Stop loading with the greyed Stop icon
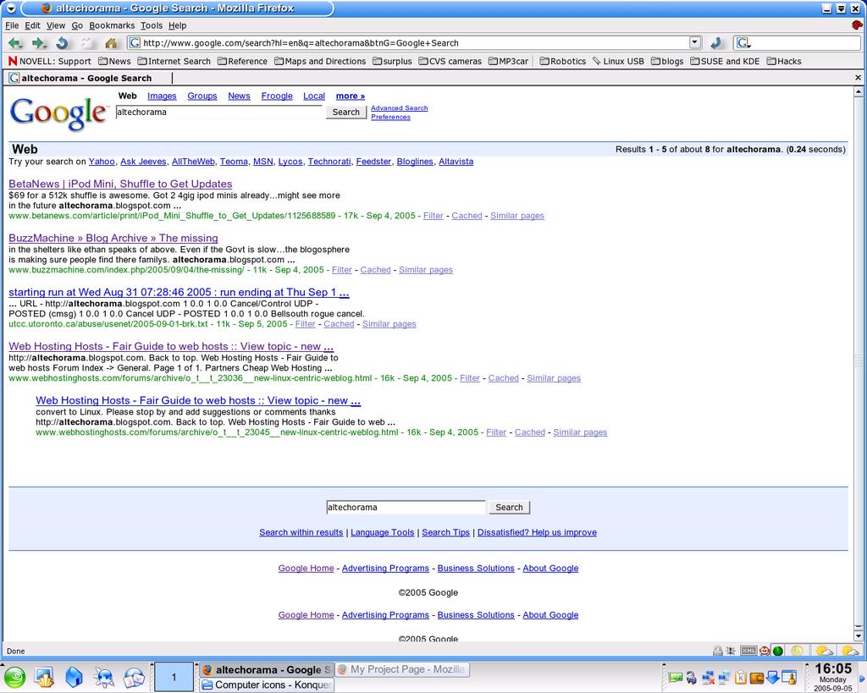This screenshot has width=867, height=693. [86, 43]
